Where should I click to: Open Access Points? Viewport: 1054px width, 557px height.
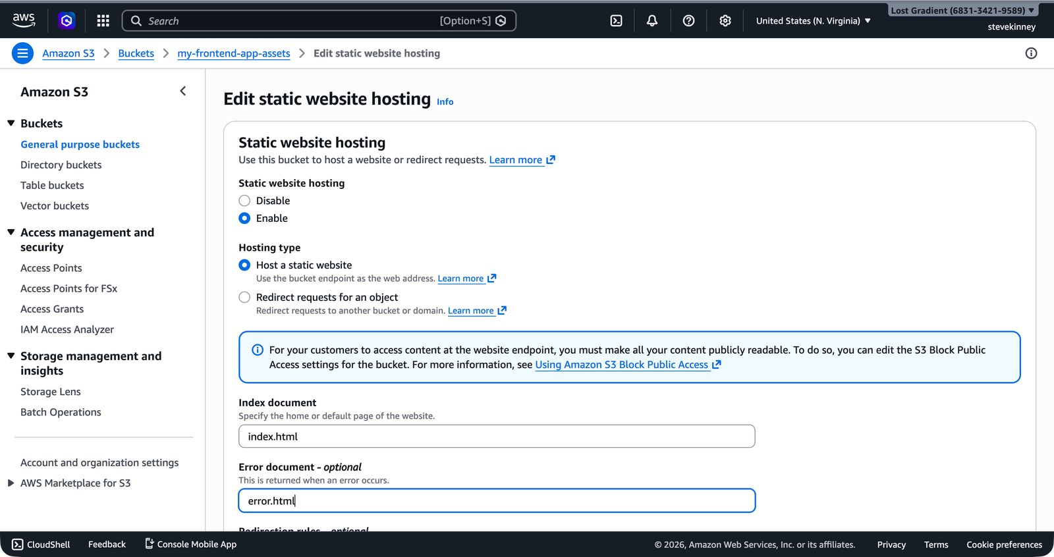pyautogui.click(x=51, y=268)
